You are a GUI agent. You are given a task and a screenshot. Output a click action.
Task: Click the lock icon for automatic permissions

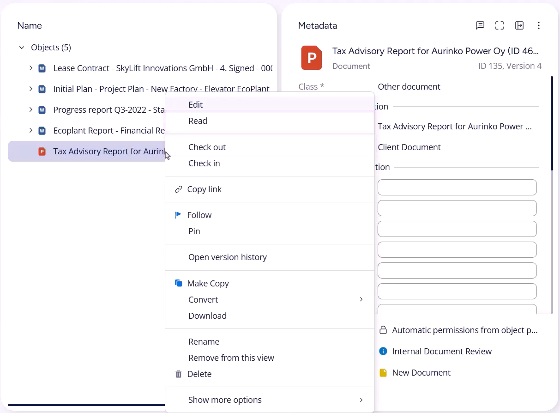(x=383, y=330)
